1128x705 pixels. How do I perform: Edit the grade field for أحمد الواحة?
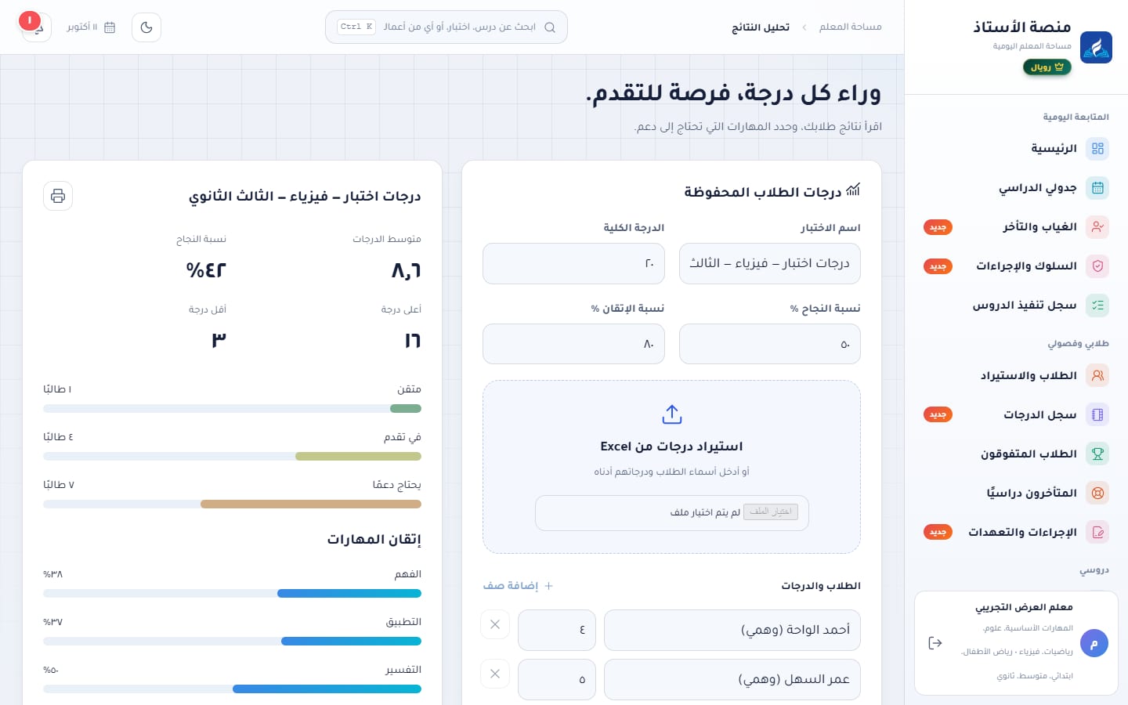(557, 630)
